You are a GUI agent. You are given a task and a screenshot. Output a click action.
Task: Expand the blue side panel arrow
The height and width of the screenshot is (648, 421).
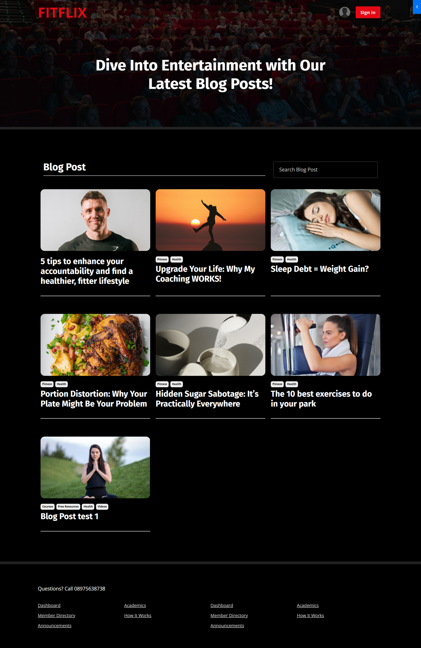[417, 7]
